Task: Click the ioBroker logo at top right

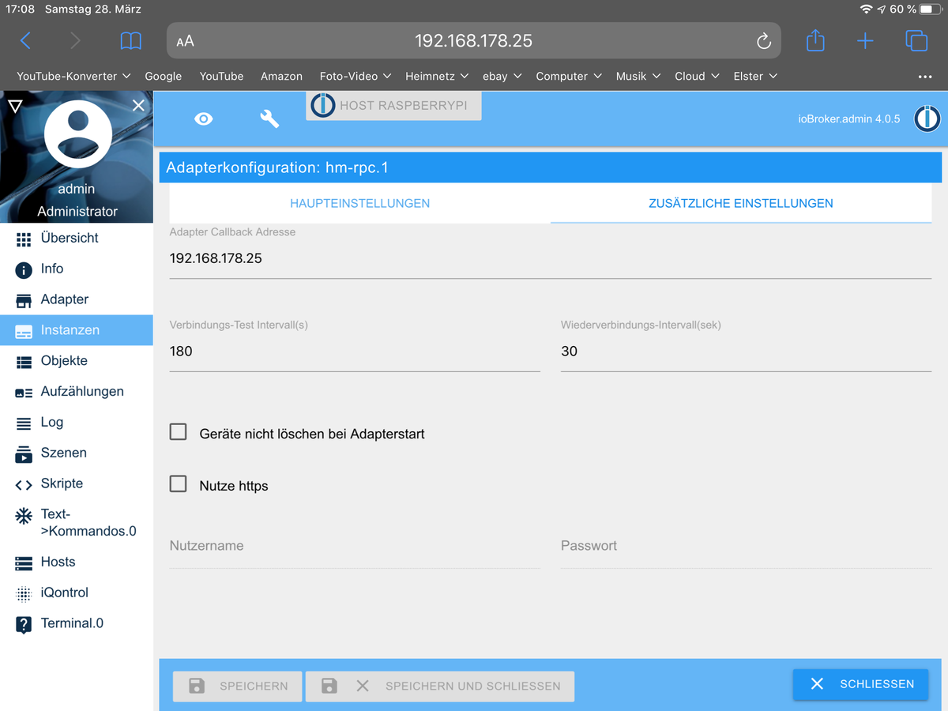Action: [x=927, y=118]
